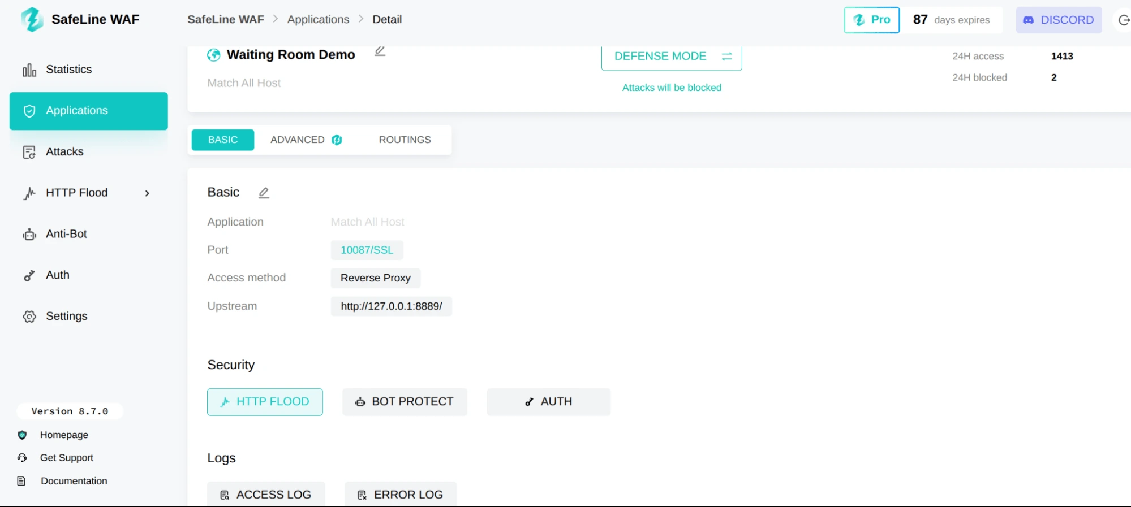Click the 87 days expires label

click(952, 20)
